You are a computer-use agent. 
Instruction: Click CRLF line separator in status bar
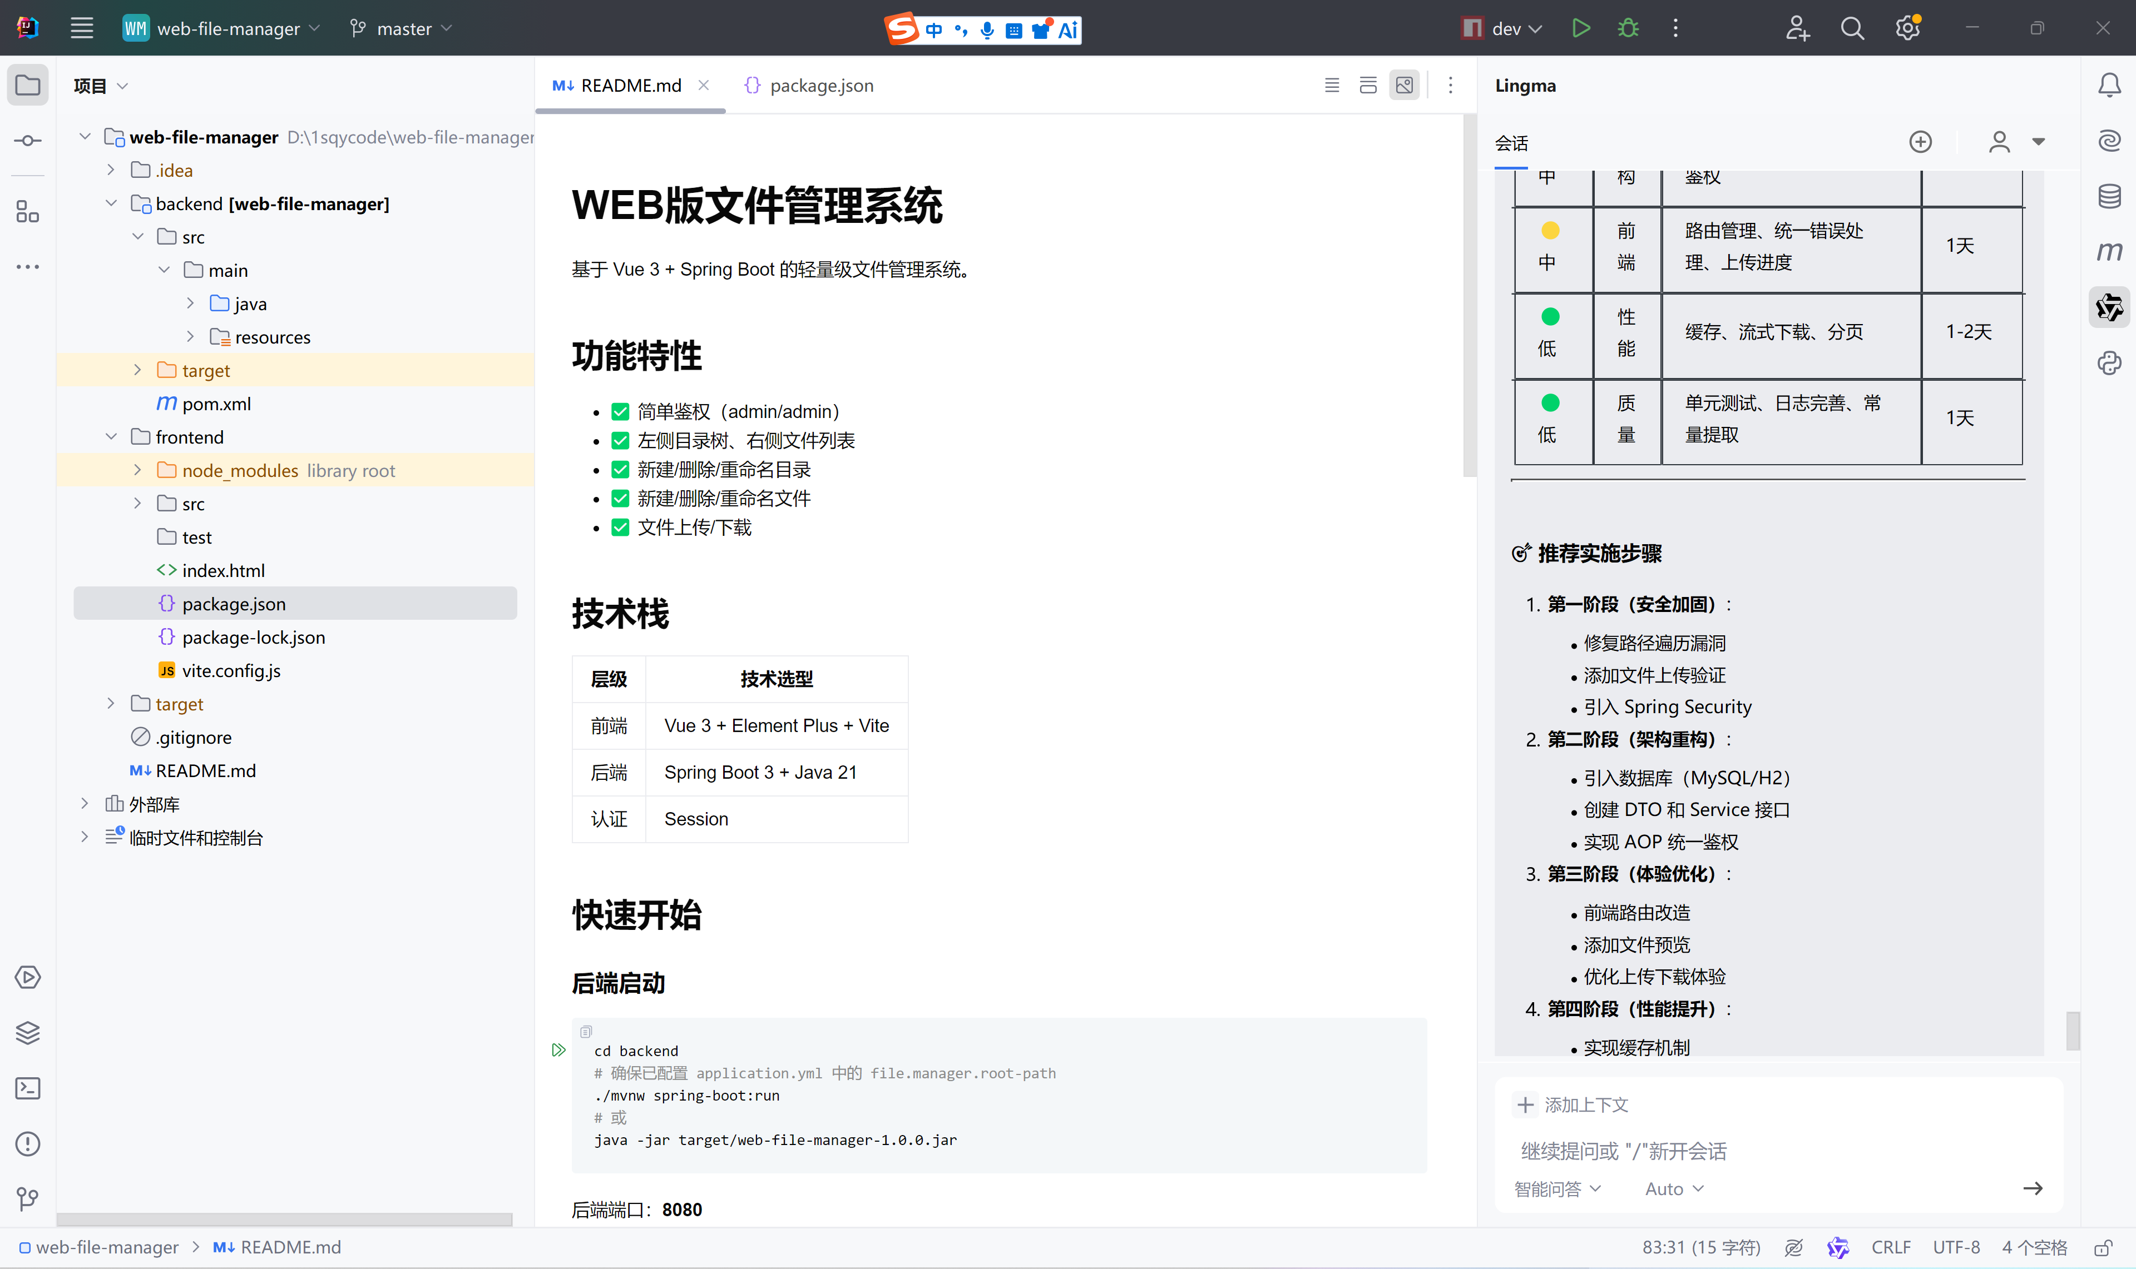[x=1890, y=1247]
